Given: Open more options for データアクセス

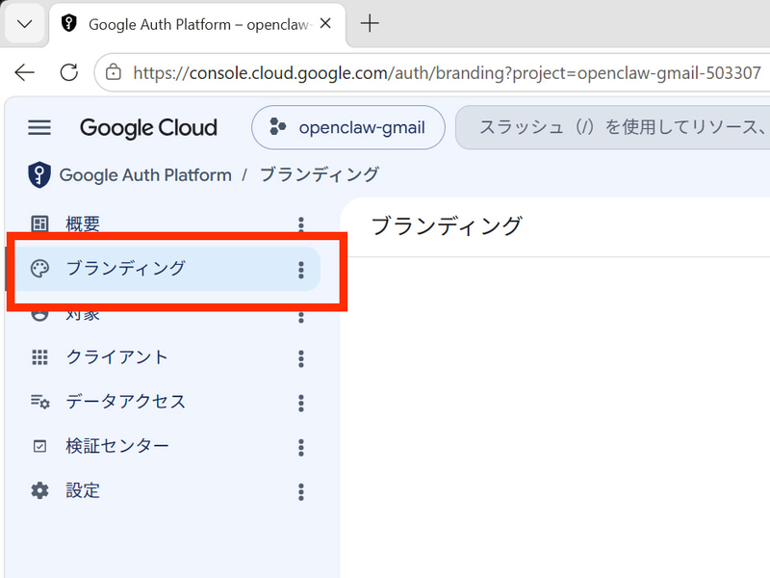Looking at the screenshot, I should click(301, 403).
